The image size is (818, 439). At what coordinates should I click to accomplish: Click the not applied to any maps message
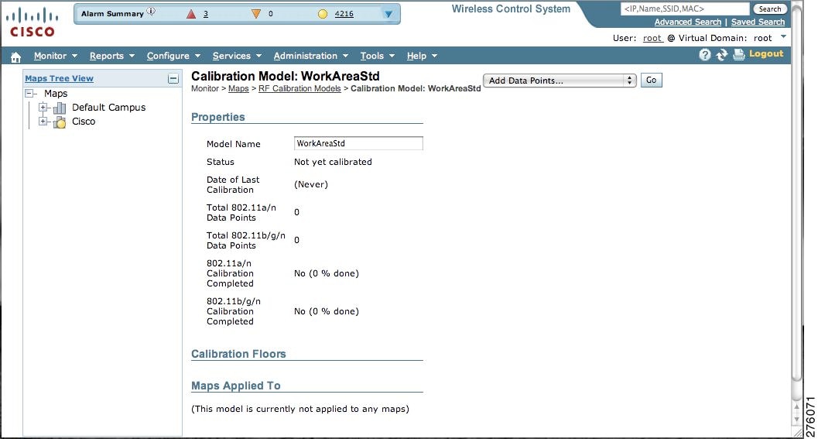point(300,410)
